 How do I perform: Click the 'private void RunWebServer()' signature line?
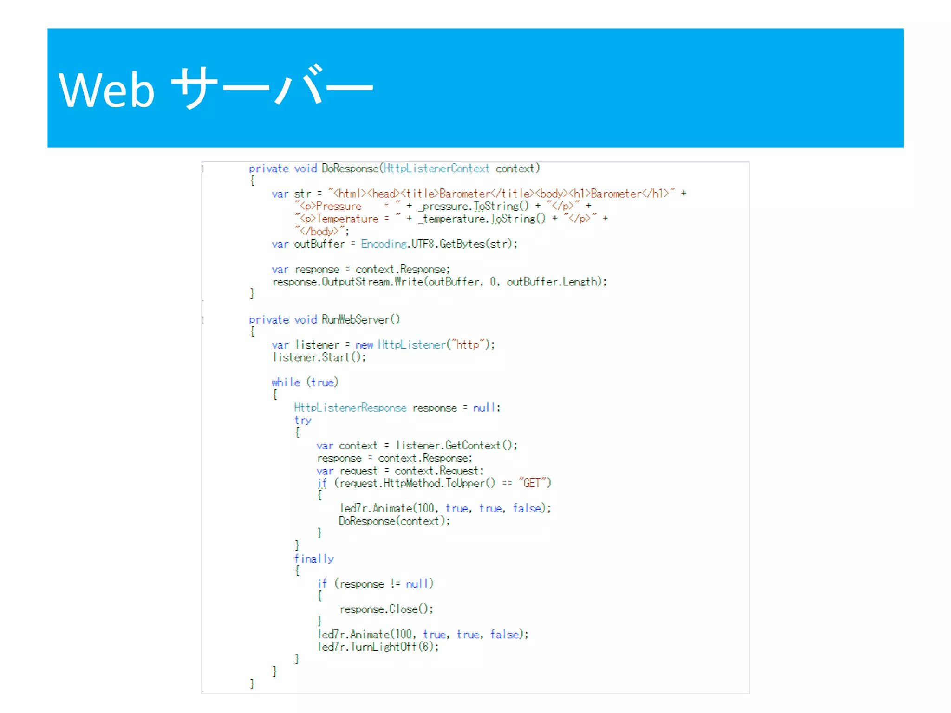(324, 319)
